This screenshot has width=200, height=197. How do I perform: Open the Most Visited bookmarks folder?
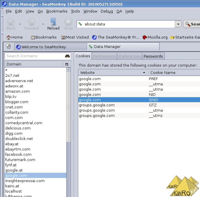pos(75,37)
